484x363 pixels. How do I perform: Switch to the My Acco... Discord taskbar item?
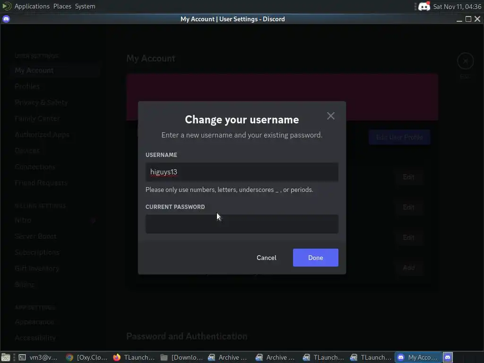tap(418, 357)
